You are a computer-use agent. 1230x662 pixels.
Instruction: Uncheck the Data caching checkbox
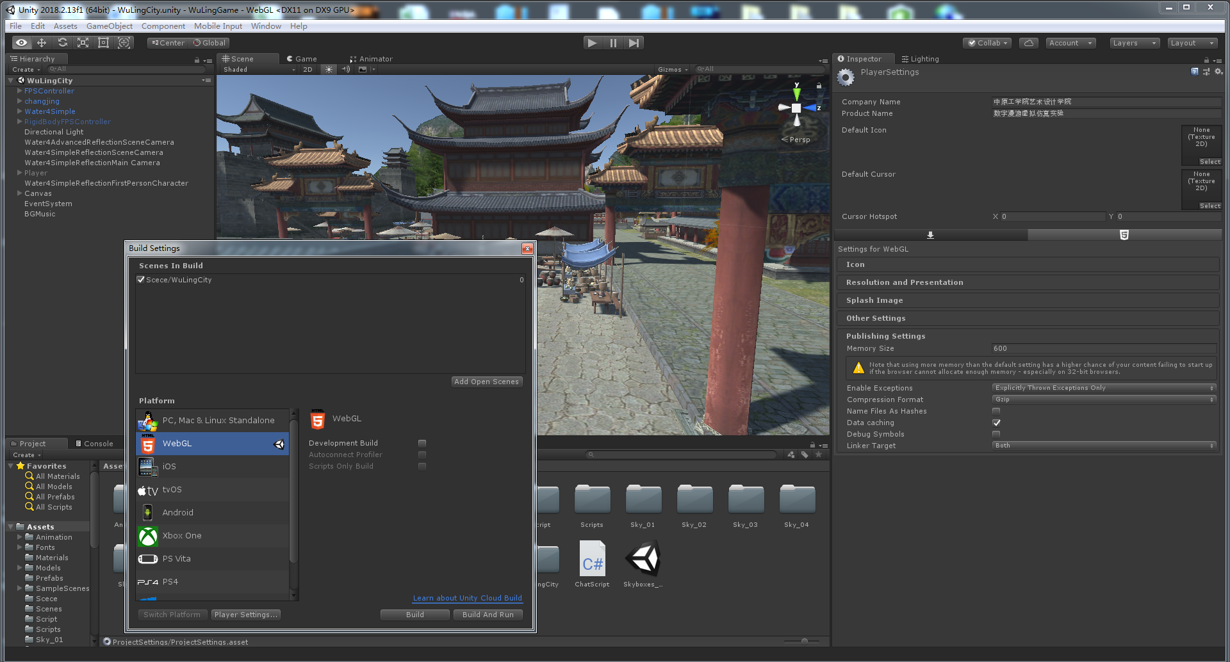(x=996, y=423)
